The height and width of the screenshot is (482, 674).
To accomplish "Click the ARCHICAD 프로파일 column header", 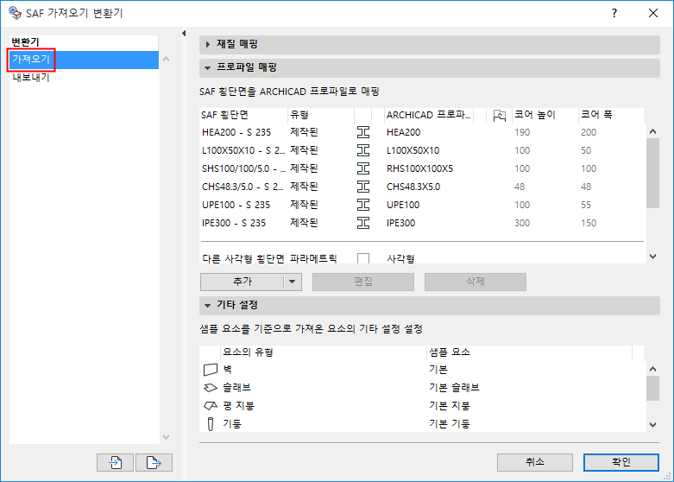I will [429, 115].
